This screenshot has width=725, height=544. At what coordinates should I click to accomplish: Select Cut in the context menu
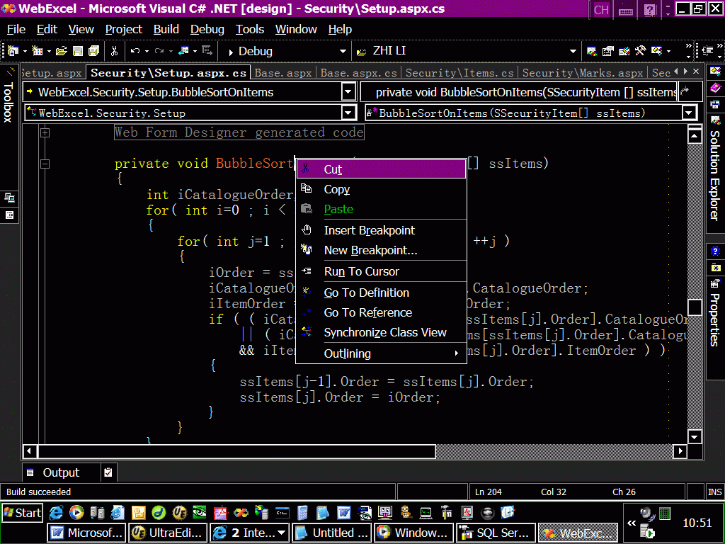pos(381,169)
